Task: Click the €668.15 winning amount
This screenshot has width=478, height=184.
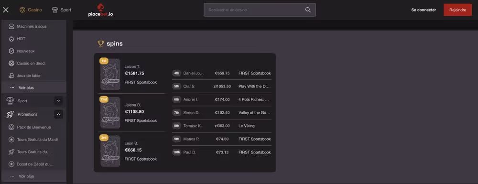Action: point(133,150)
